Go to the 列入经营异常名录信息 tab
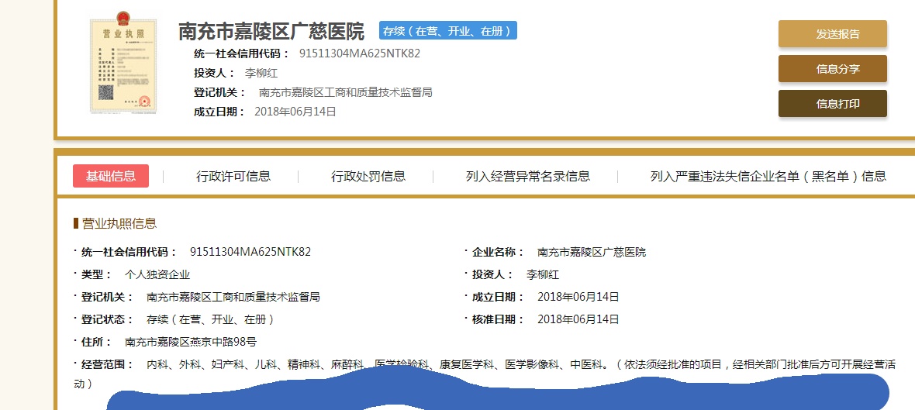This screenshot has width=915, height=410. click(527, 176)
